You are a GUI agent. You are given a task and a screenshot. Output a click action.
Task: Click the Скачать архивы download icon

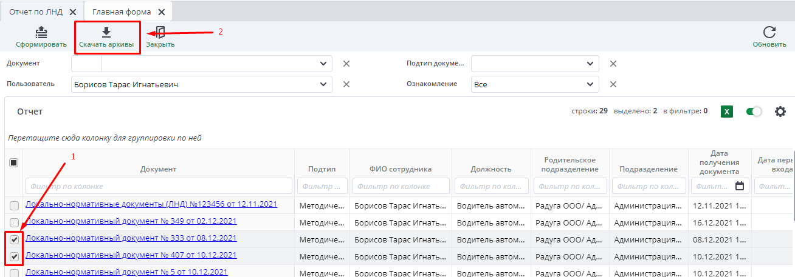click(x=106, y=32)
